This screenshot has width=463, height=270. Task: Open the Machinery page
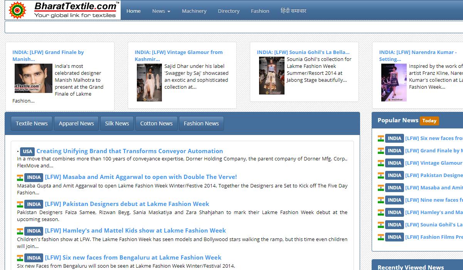point(194,11)
